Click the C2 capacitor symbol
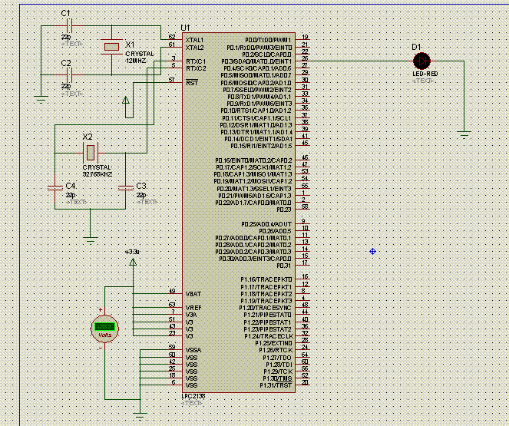The image size is (509, 426). (67, 75)
